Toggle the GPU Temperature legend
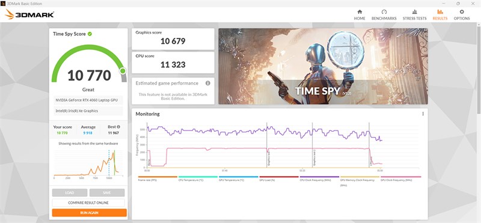Viewport: 481px width, 223px height. pyautogui.click(x=238, y=179)
